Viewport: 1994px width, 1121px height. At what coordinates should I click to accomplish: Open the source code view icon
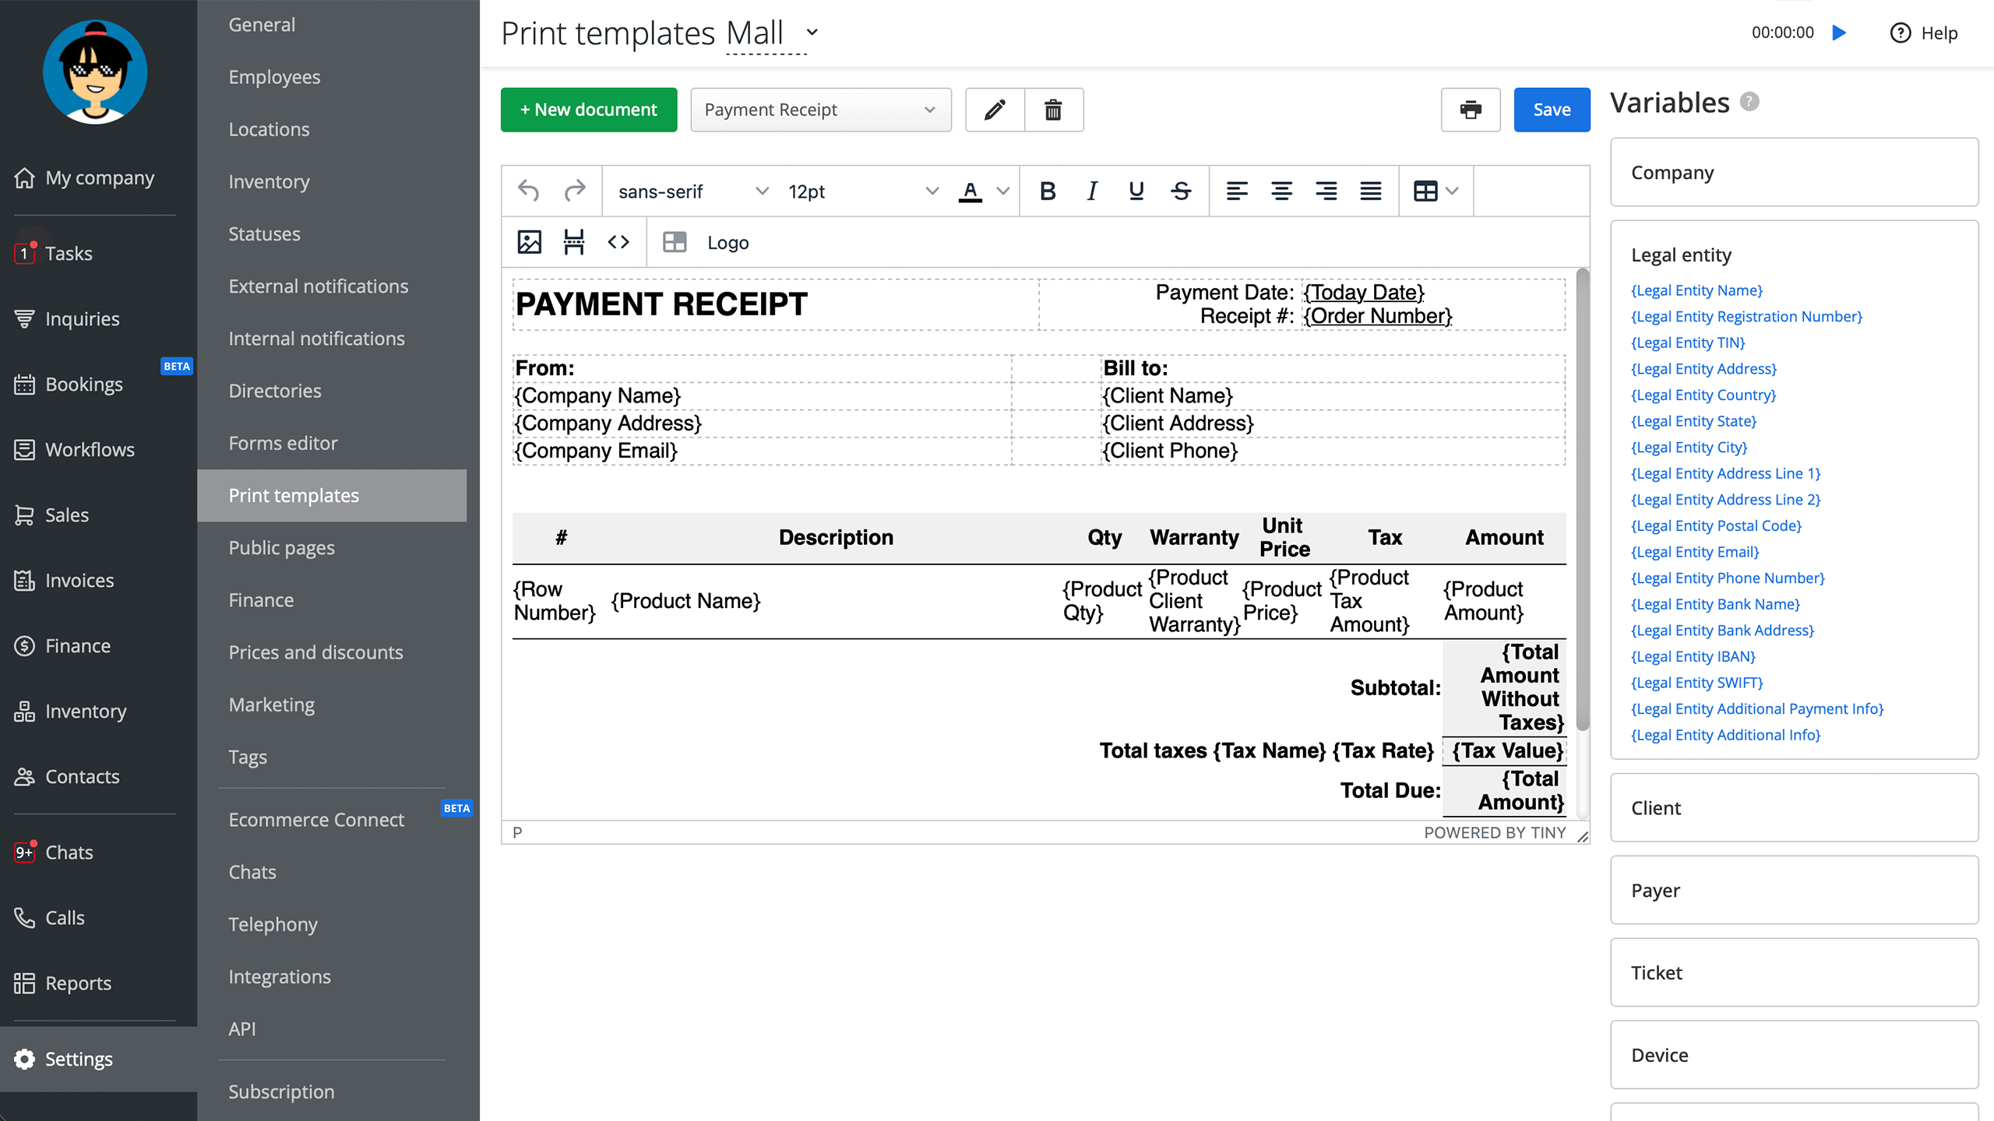pos(618,242)
